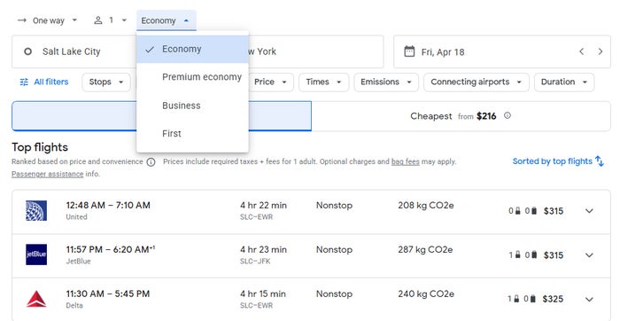The image size is (620, 321).
Task: Click info icon next to ranking explanation
Action: click(151, 162)
